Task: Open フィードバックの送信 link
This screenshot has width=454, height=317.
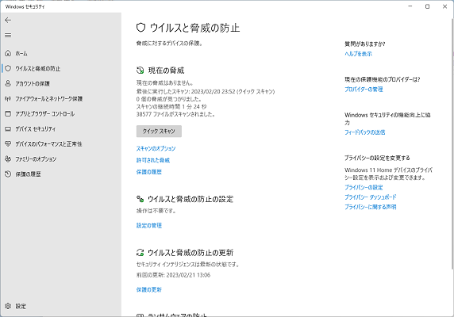Action: pos(365,132)
